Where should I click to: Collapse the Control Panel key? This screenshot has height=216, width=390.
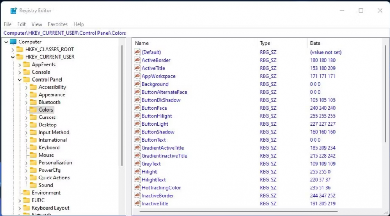(x=20, y=80)
